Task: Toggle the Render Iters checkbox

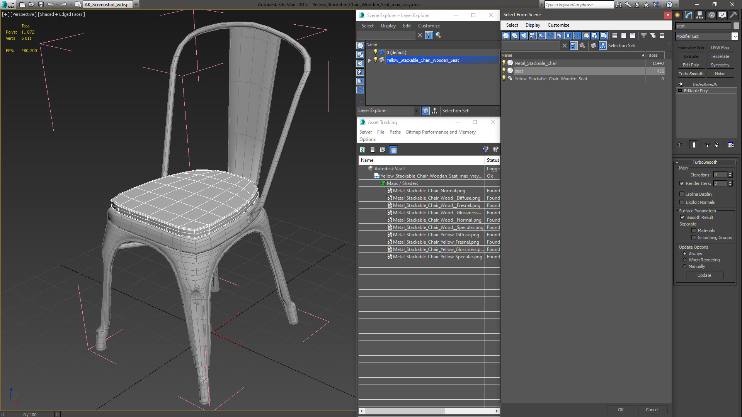Action: 682,183
